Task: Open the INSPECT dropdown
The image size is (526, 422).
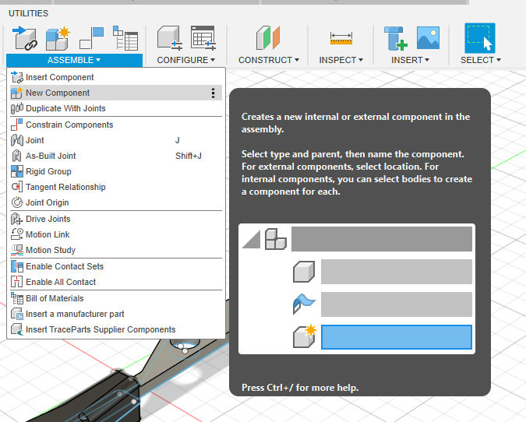Action: pos(342,60)
